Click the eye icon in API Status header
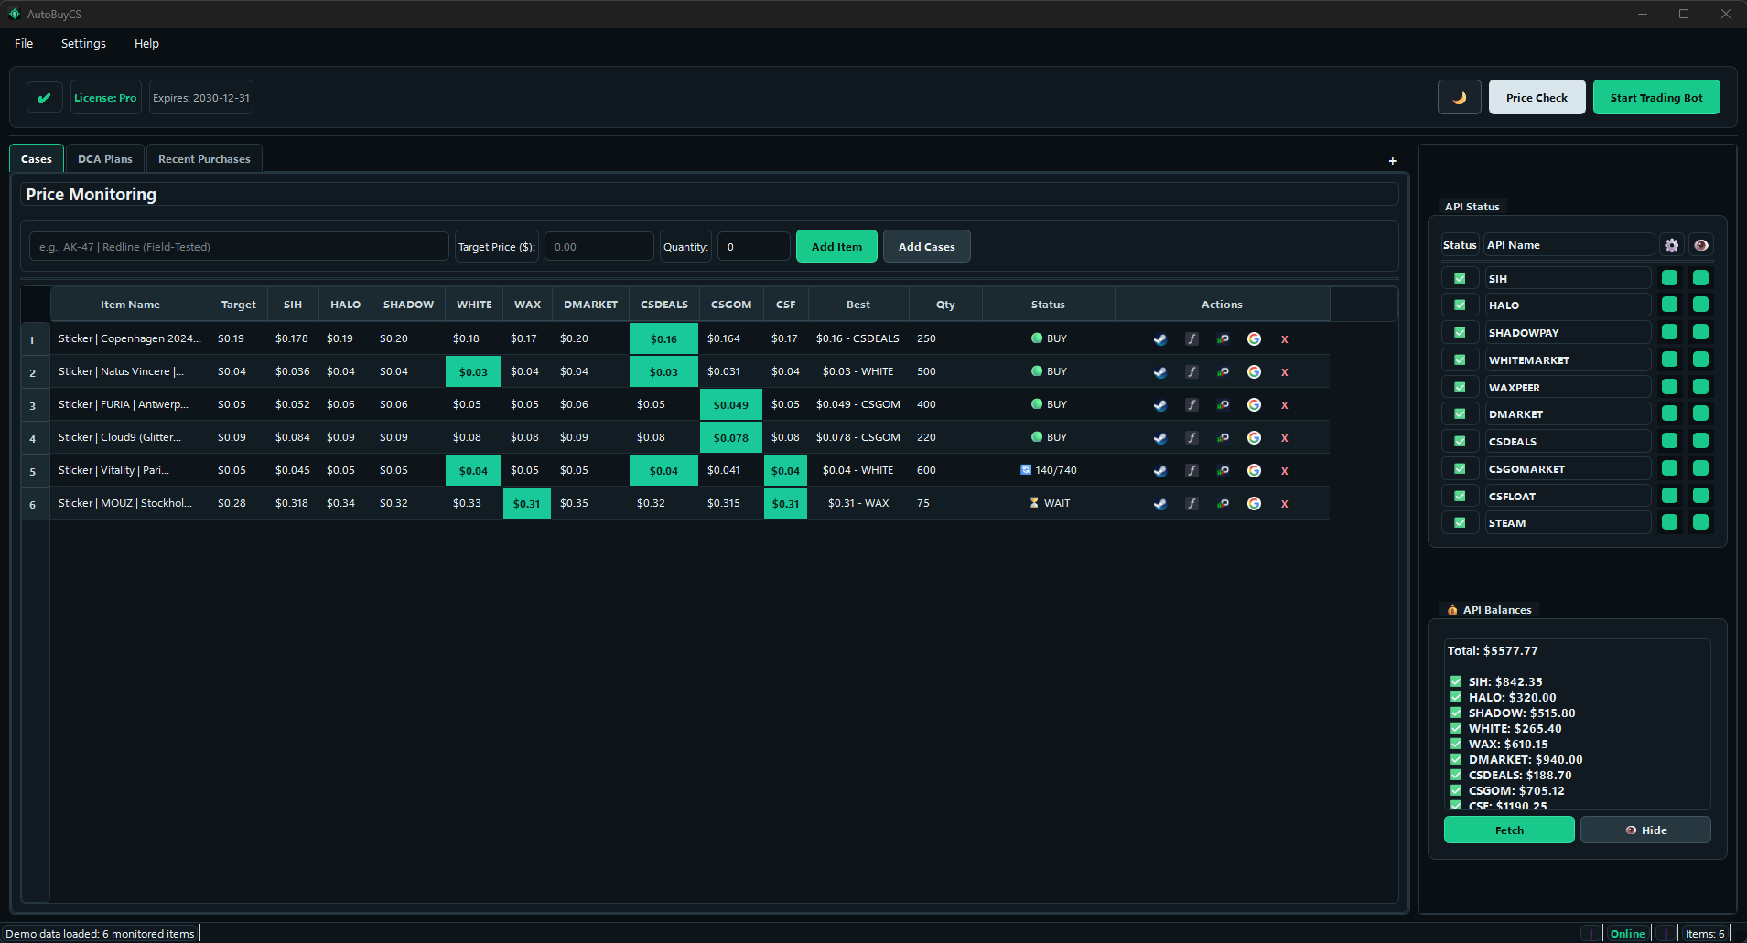 point(1701,245)
